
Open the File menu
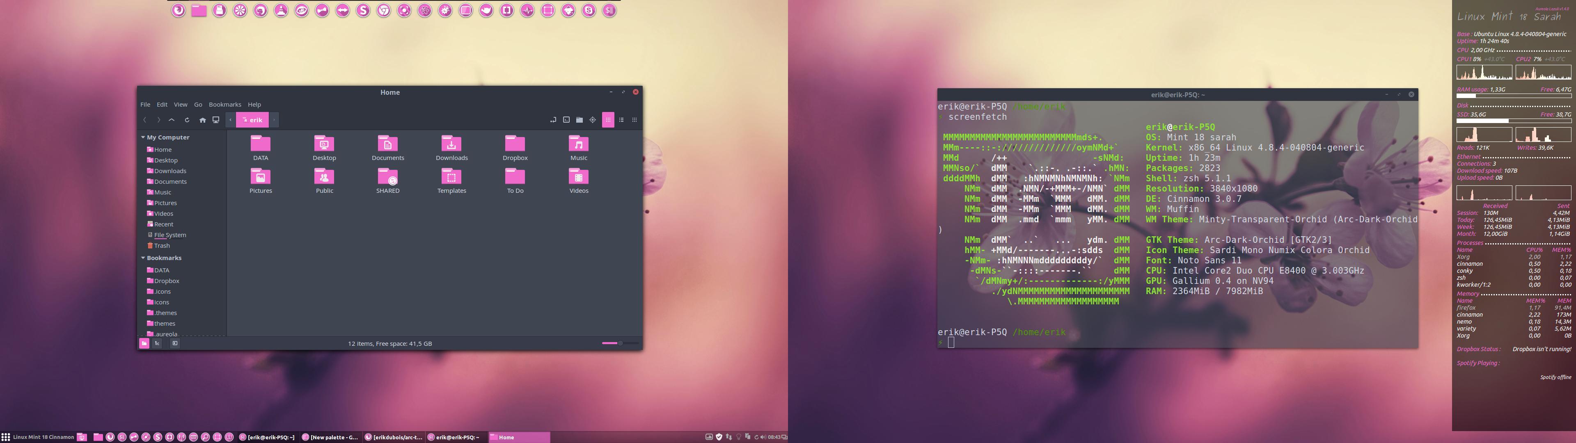click(x=145, y=105)
